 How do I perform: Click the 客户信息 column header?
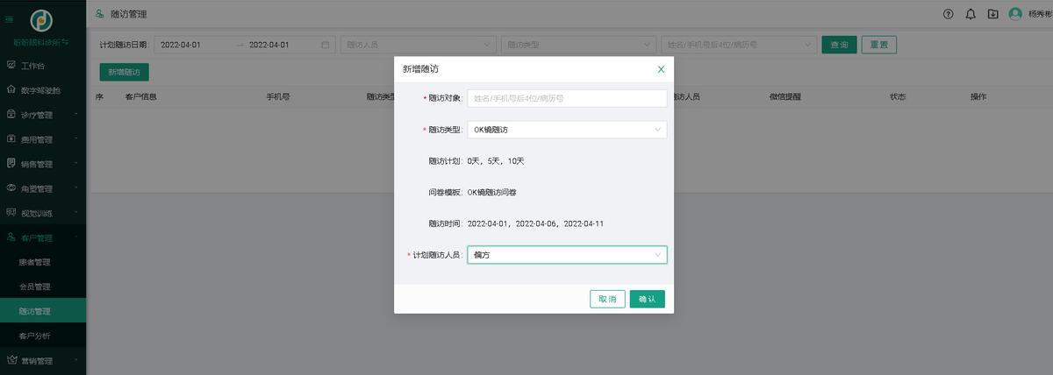[x=140, y=96]
